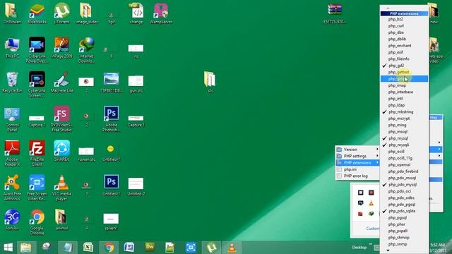The width and height of the screenshot is (452, 254).
Task: Choose php_pdo_odbc in extensions list
Action: 404,198
